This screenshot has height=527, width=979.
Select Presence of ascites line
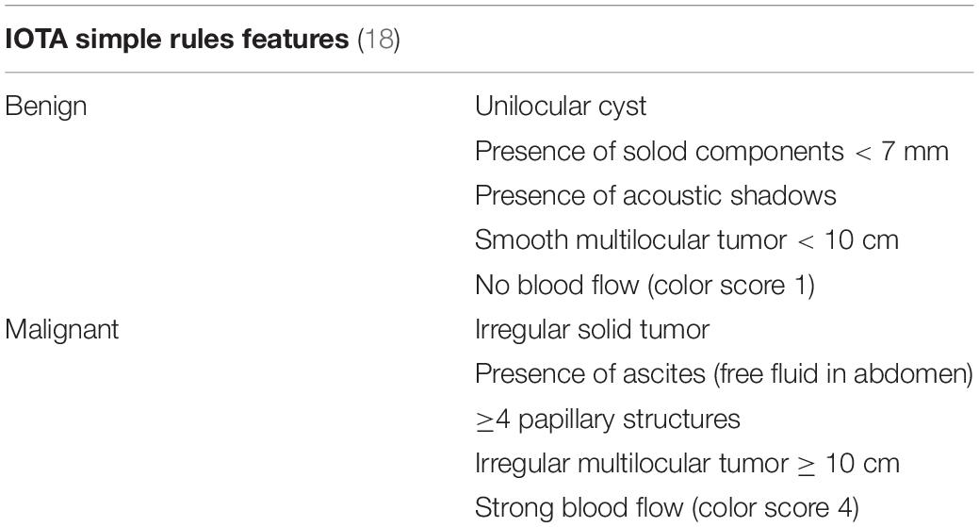[x=725, y=374]
